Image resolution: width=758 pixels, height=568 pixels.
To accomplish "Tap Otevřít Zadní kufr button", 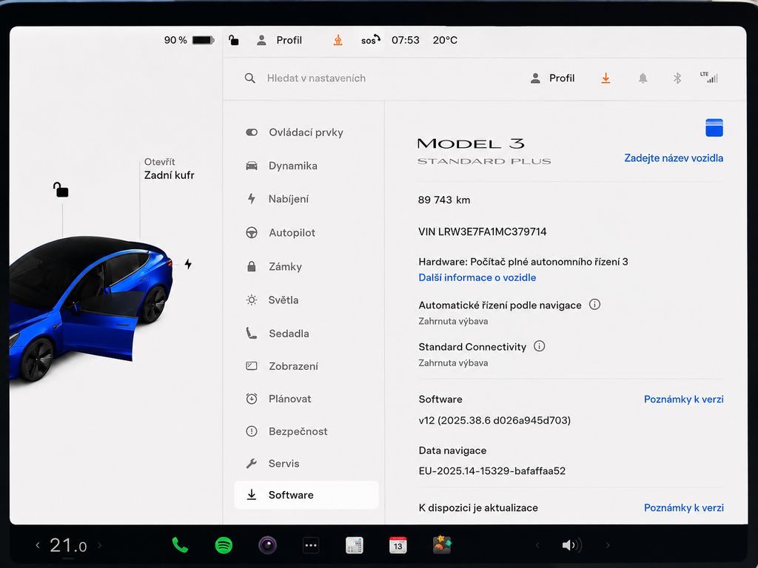I will click(x=170, y=169).
